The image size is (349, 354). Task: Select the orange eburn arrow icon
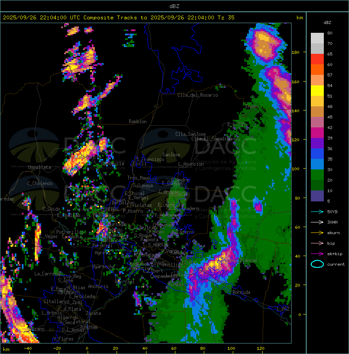(317, 233)
